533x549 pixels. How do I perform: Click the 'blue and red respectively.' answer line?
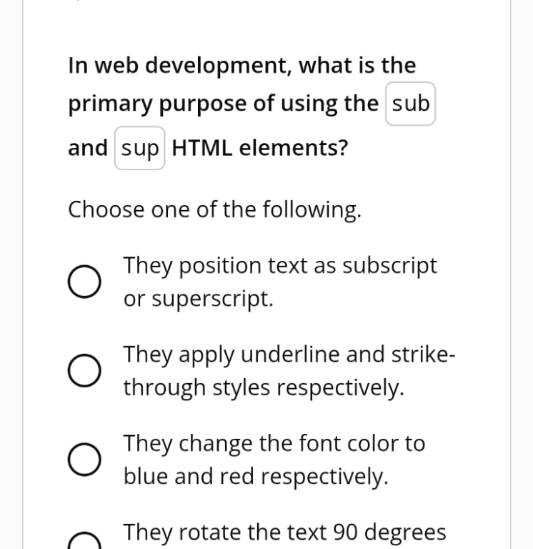[x=256, y=477]
